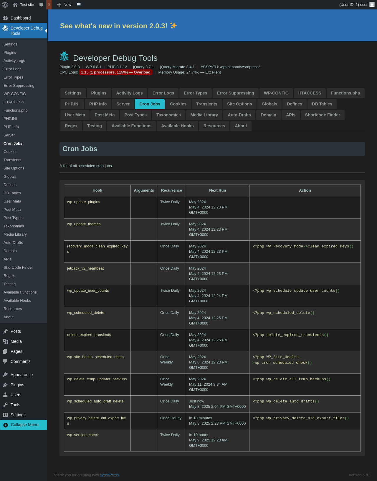Click the book icon in admin bar
The width and height of the screenshot is (377, 481).
point(79,4)
